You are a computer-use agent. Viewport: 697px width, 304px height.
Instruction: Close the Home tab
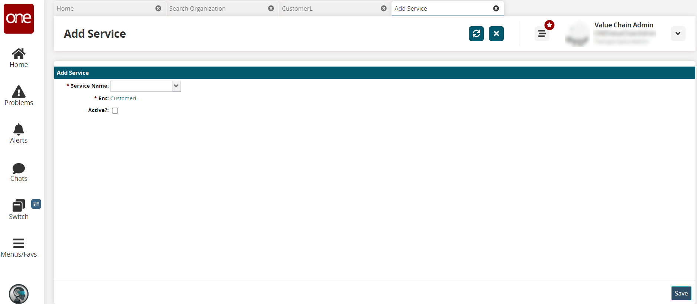click(x=158, y=9)
